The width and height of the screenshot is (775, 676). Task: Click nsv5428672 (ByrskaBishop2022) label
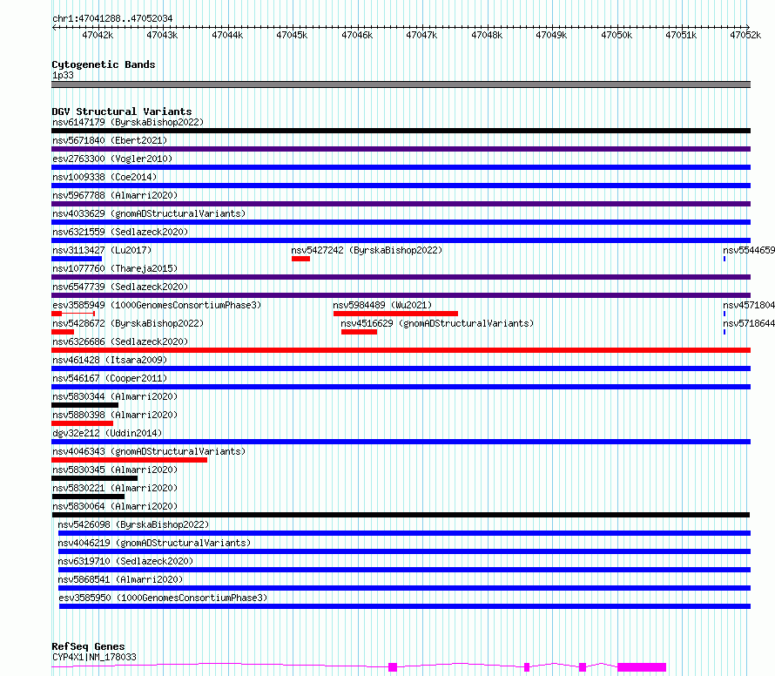click(128, 323)
